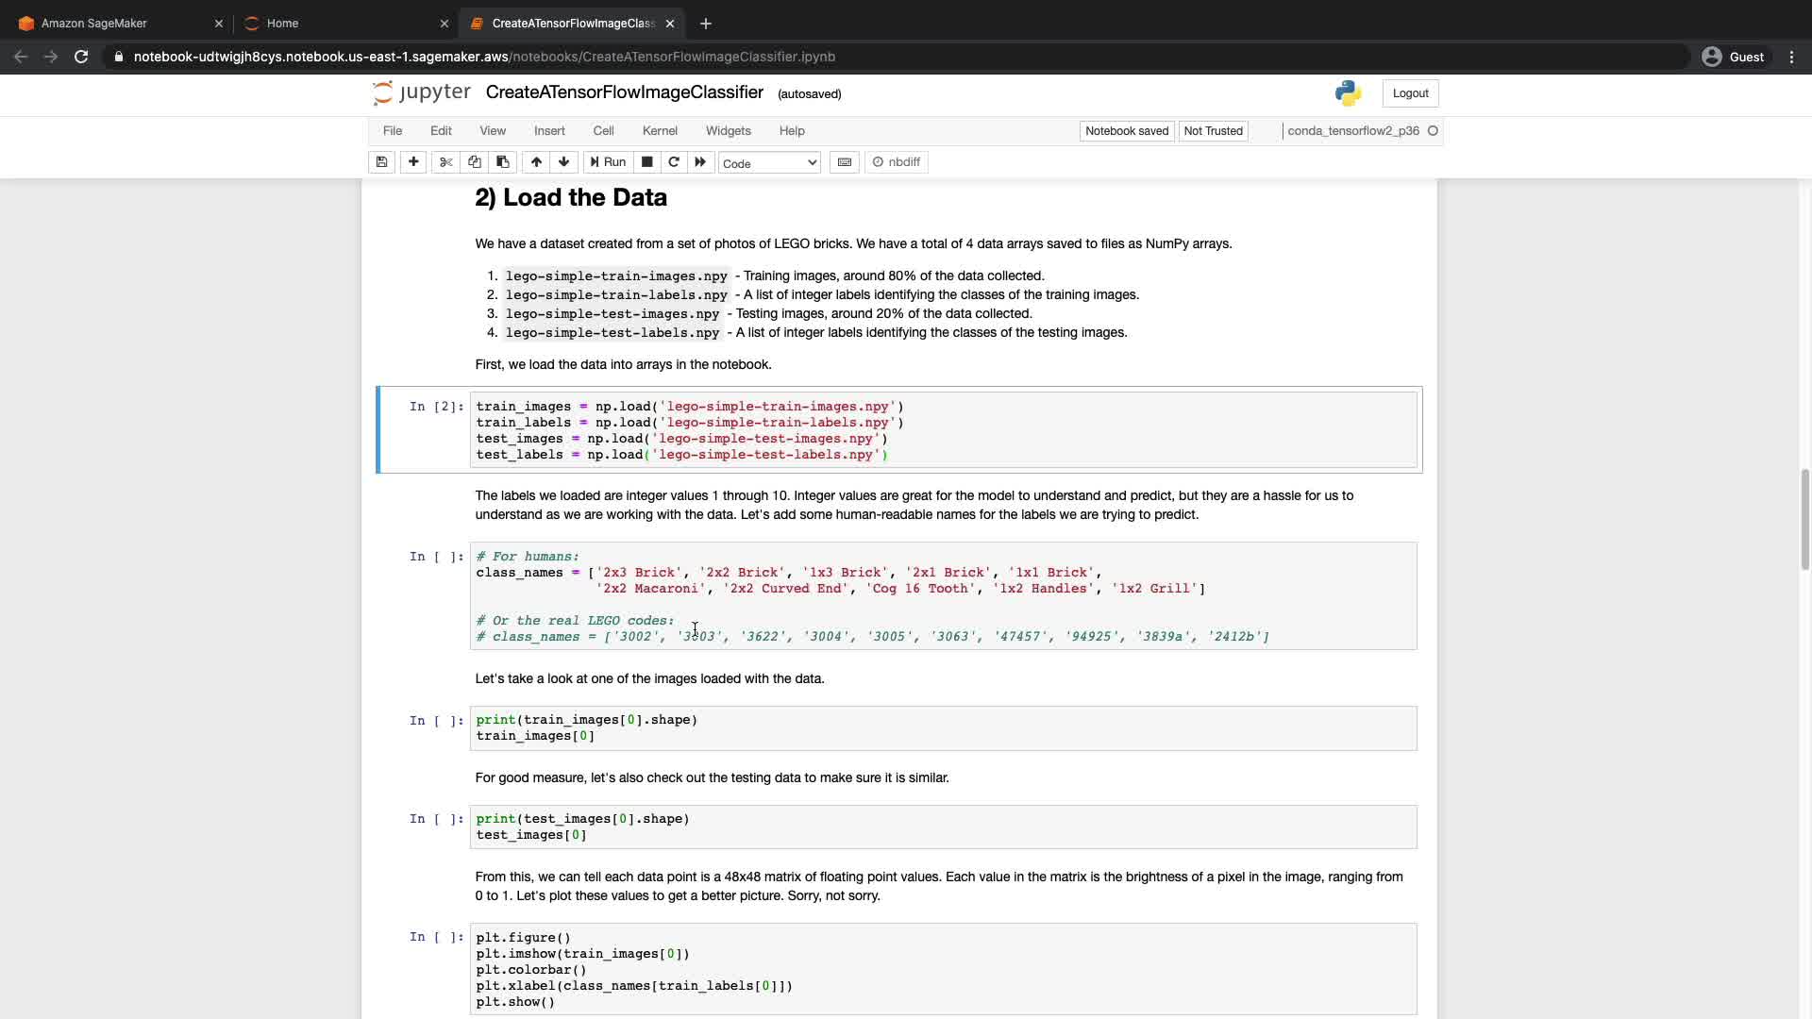Move selected cell down arrow
The width and height of the screenshot is (1812, 1019).
(564, 162)
